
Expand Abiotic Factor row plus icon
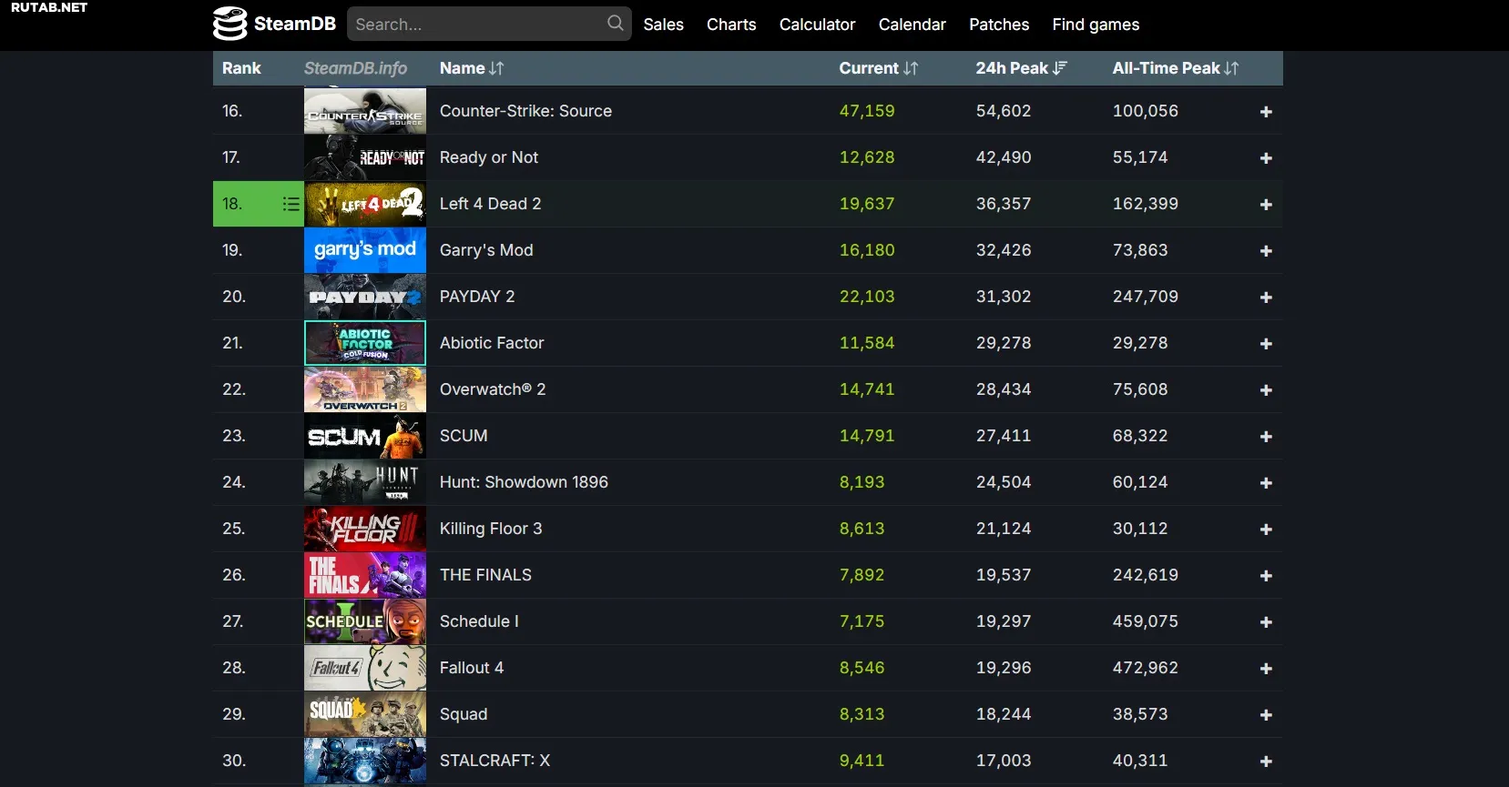pyautogui.click(x=1266, y=344)
